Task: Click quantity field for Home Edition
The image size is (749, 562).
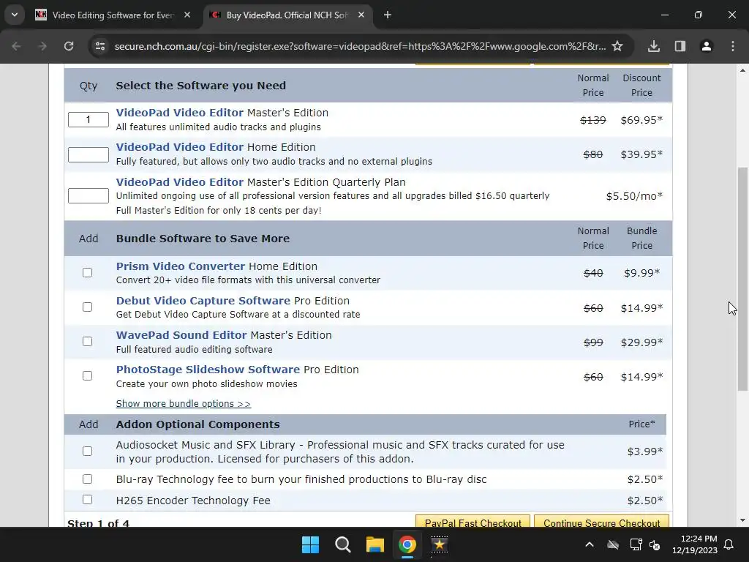Action: 89,154
